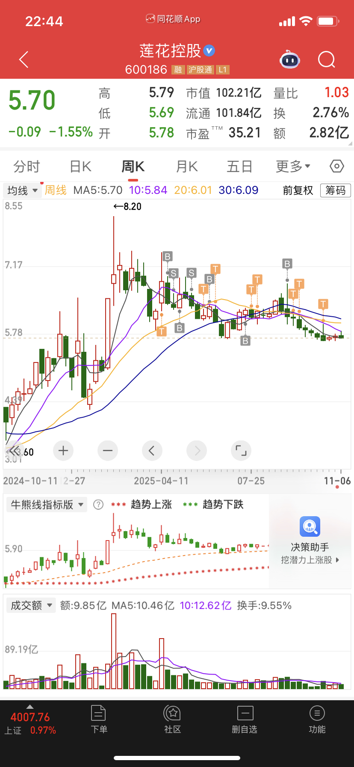Tap 换 turnover 2.76% value
This screenshot has height=767, width=354.
331,113
